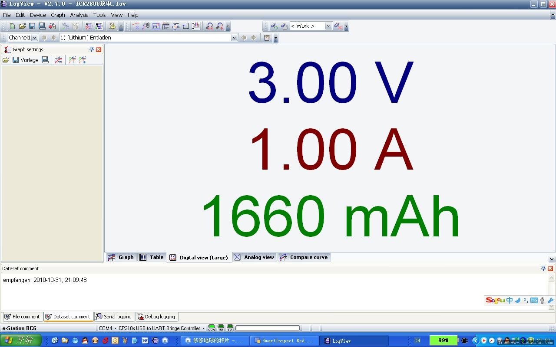Open graph template folder icon in Graph settings

coord(6,60)
